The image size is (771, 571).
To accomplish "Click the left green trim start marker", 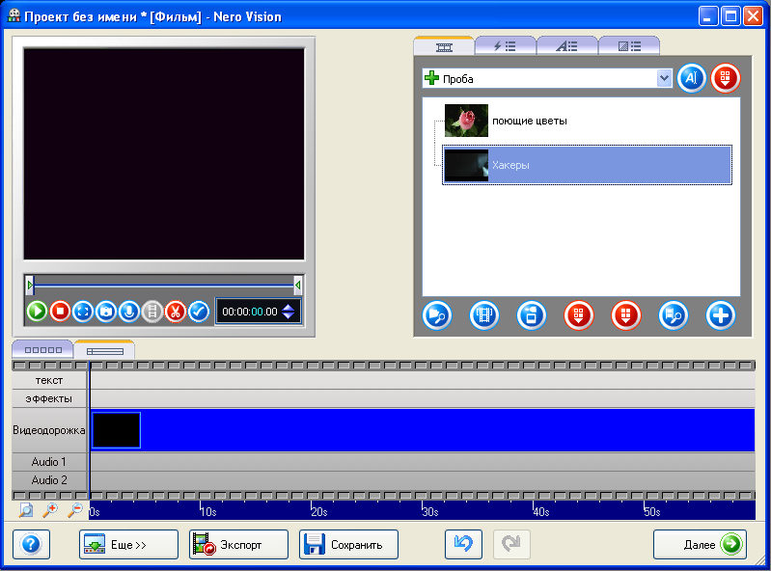I will 30,285.
